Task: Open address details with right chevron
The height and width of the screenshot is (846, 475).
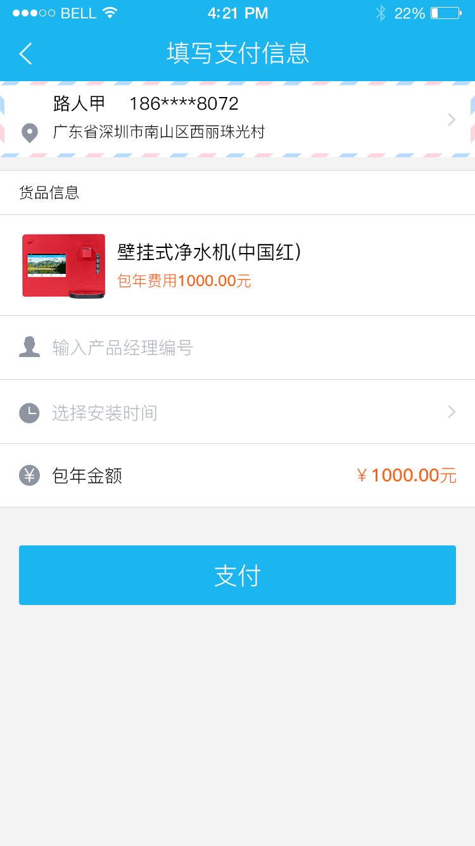Action: click(x=452, y=119)
